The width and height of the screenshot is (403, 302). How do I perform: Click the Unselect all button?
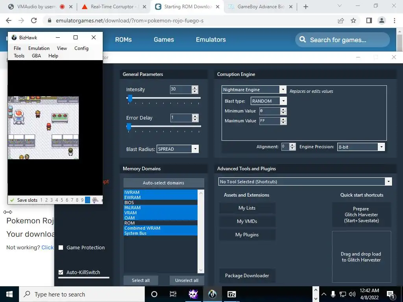click(187, 280)
